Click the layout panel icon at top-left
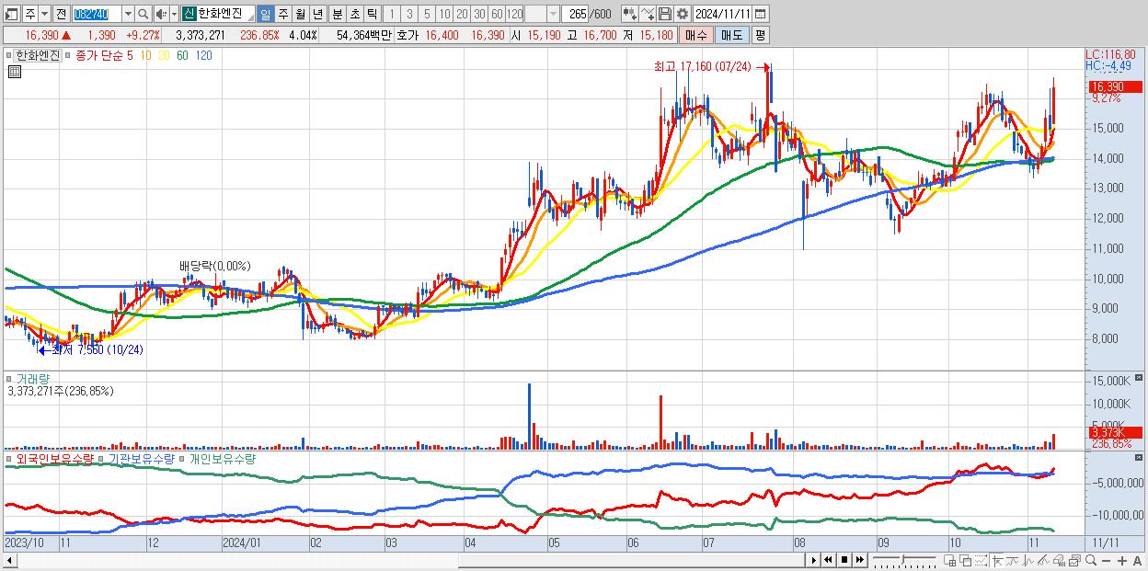The image size is (1148, 571). click(x=11, y=14)
